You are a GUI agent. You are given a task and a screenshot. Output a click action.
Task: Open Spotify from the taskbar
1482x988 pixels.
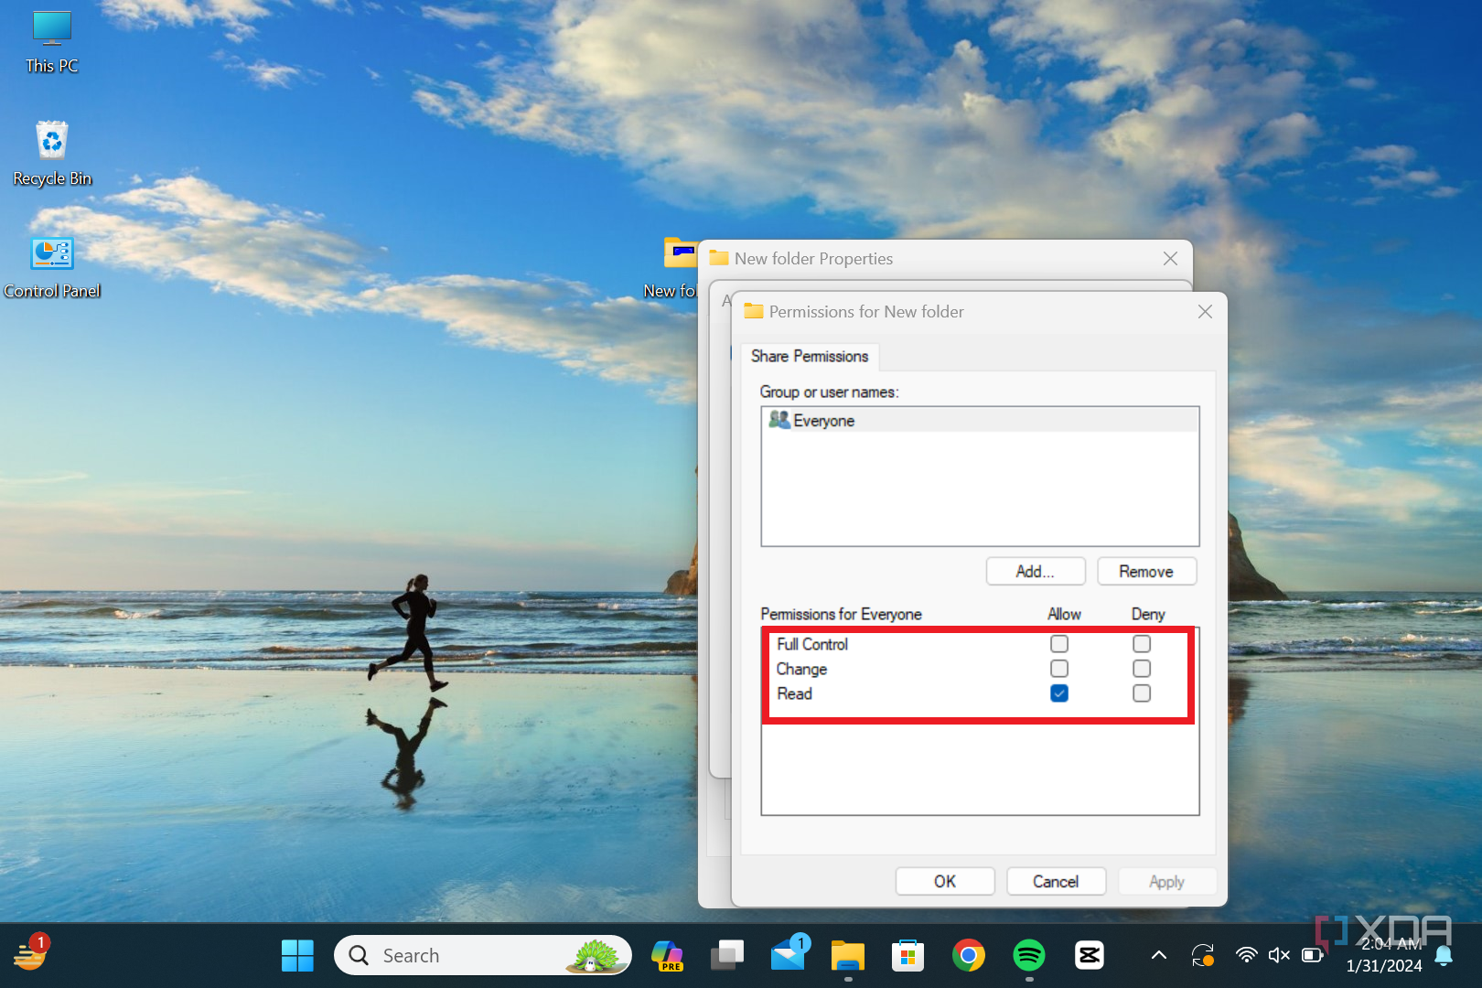pos(1029,956)
